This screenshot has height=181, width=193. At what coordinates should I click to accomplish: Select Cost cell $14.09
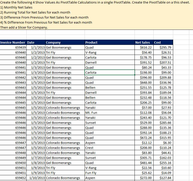coord(163,173)
